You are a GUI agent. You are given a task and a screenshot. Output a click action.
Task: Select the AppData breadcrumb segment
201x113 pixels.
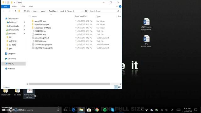[52, 11]
